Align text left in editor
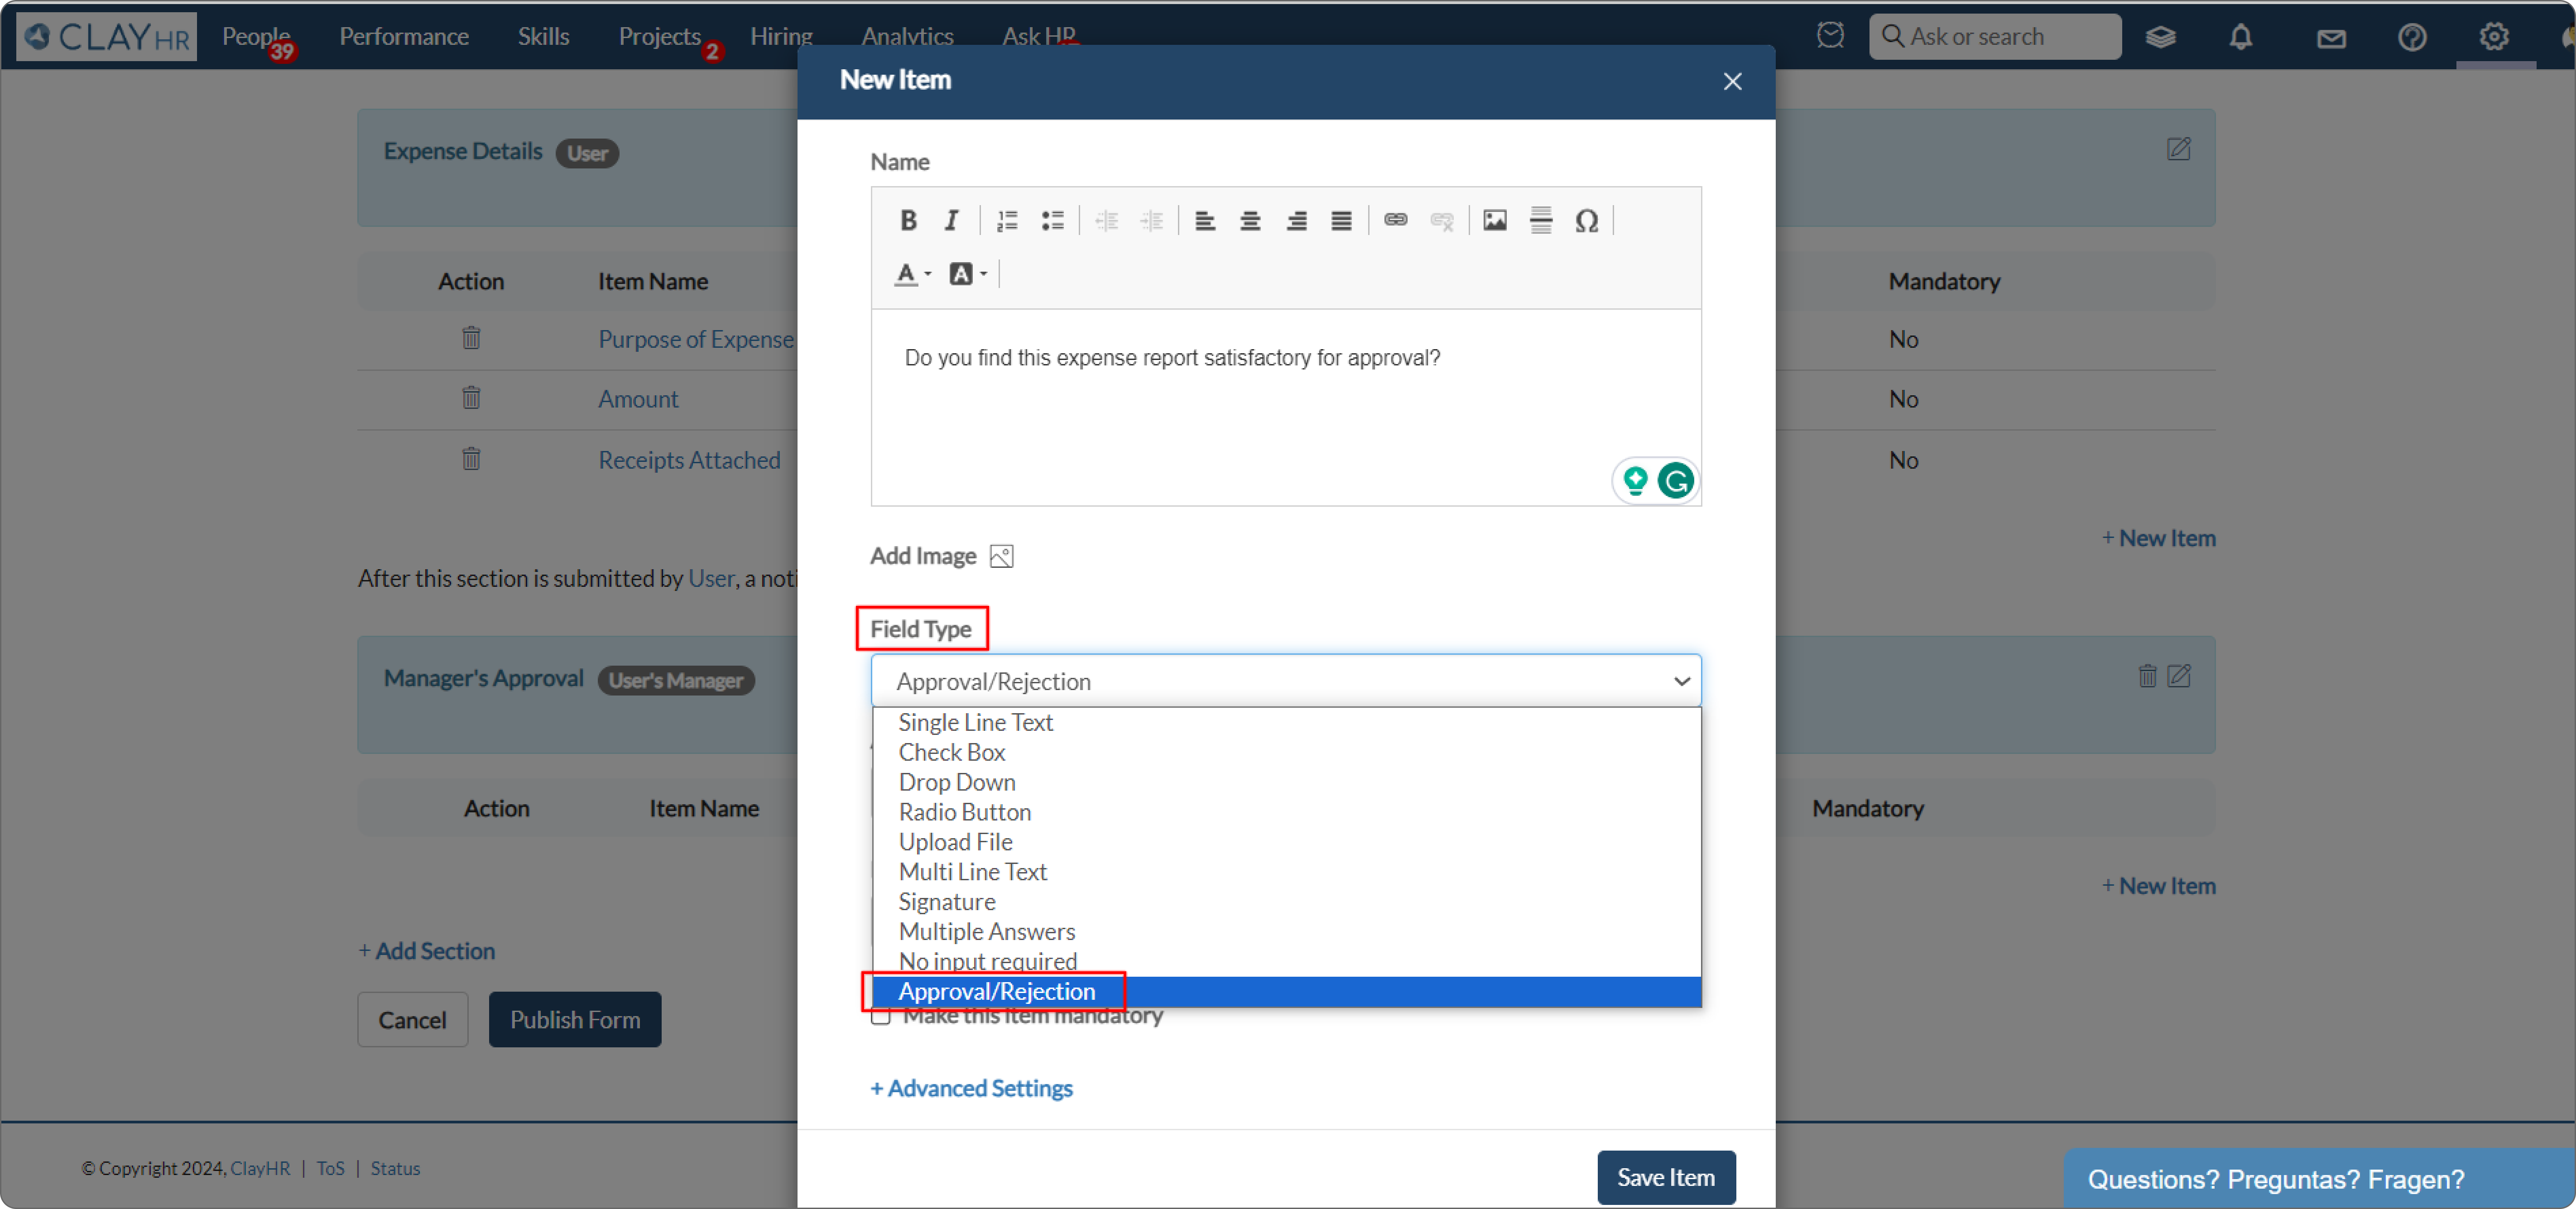The width and height of the screenshot is (2576, 1209). click(1205, 220)
